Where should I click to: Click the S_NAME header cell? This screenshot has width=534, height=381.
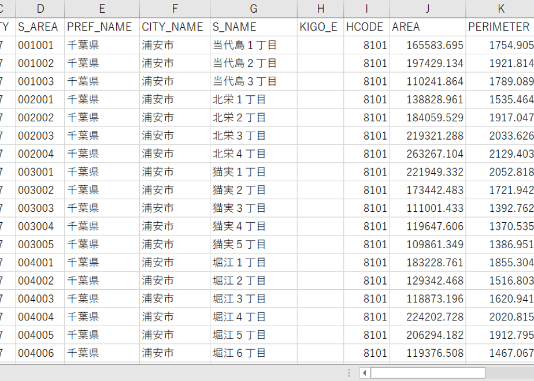[x=254, y=27]
